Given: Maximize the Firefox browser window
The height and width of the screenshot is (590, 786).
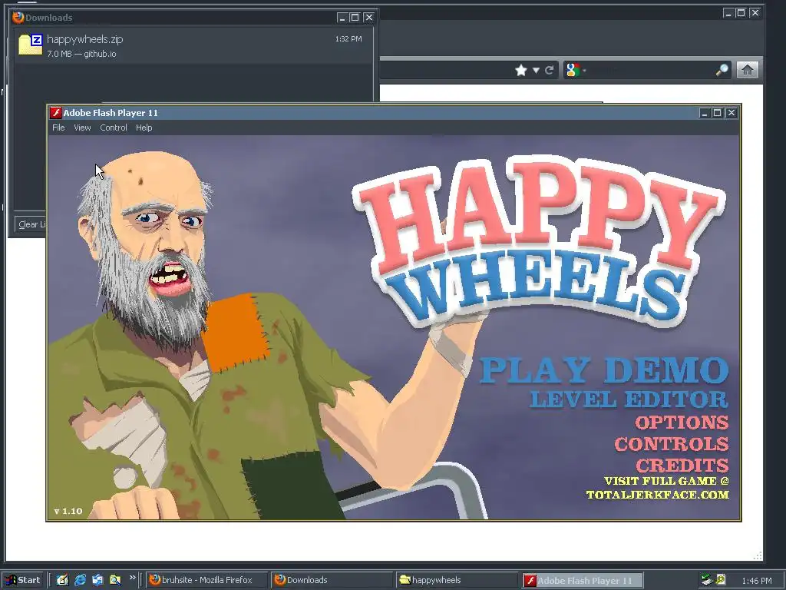Looking at the screenshot, I should 741,13.
